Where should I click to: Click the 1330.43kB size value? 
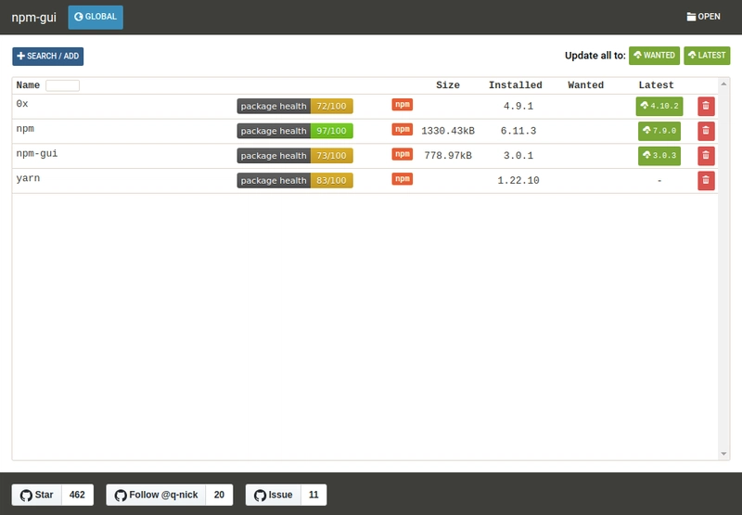click(448, 131)
